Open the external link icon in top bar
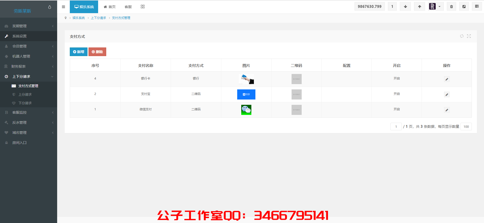 click(x=464, y=7)
